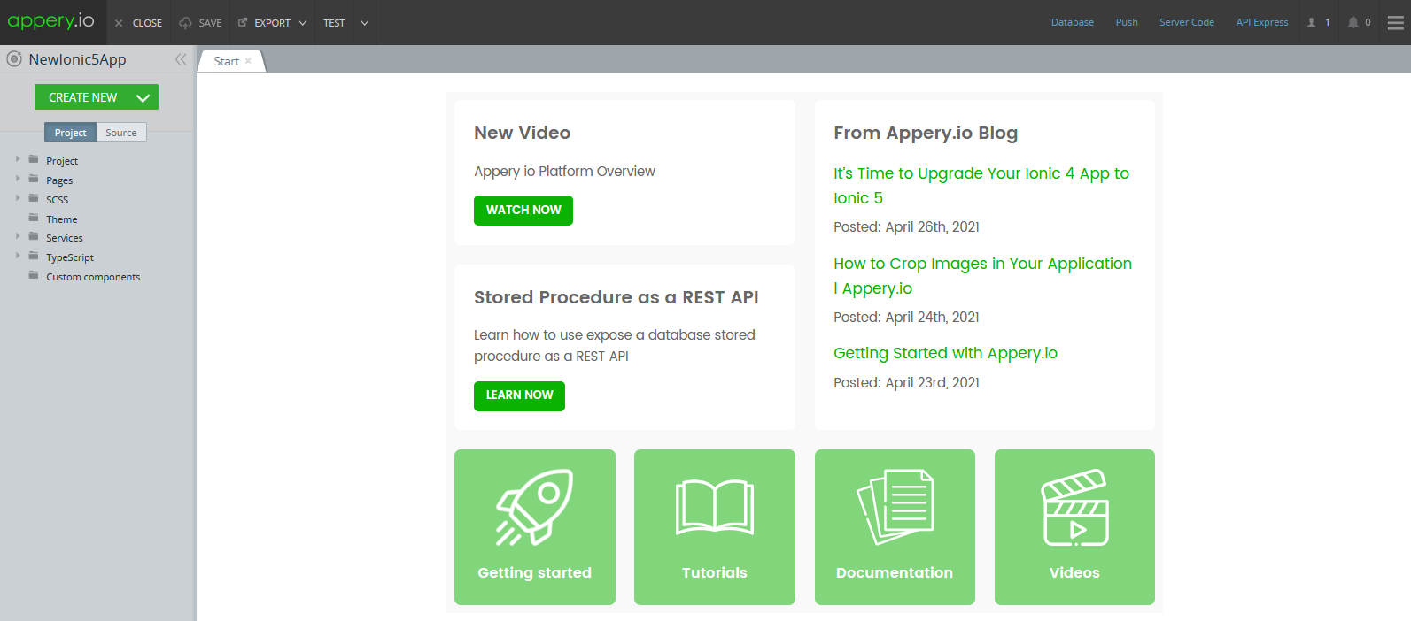The height and width of the screenshot is (621, 1411).
Task: Go to the Push link
Action: (x=1127, y=22)
